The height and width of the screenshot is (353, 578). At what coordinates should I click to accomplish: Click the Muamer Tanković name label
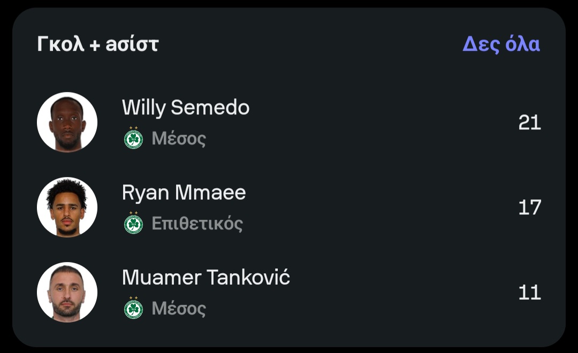point(206,278)
